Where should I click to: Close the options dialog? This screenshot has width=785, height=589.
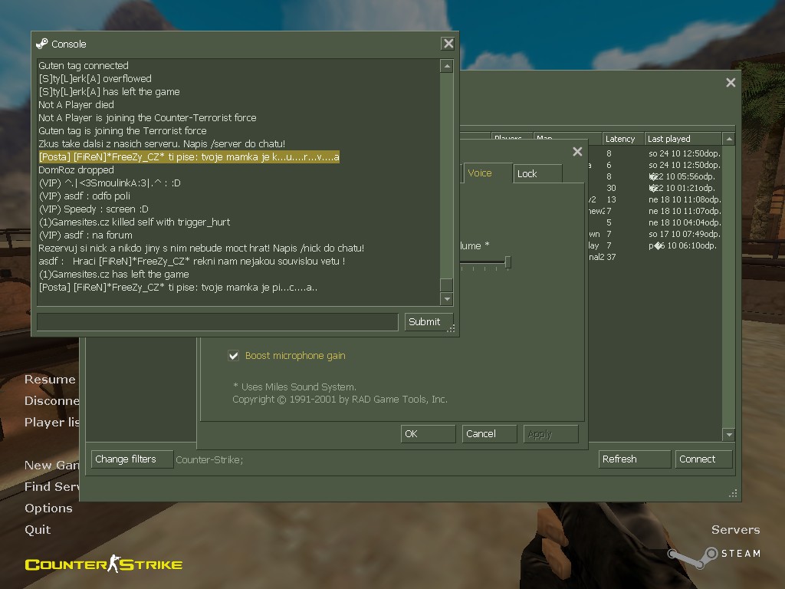pos(577,151)
